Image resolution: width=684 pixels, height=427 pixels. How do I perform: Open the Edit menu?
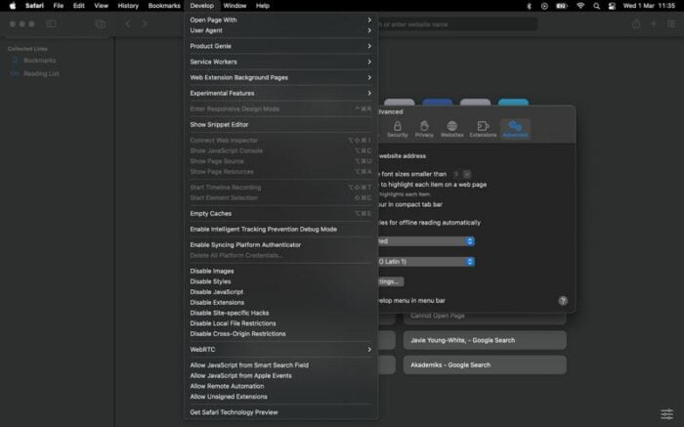click(x=78, y=6)
